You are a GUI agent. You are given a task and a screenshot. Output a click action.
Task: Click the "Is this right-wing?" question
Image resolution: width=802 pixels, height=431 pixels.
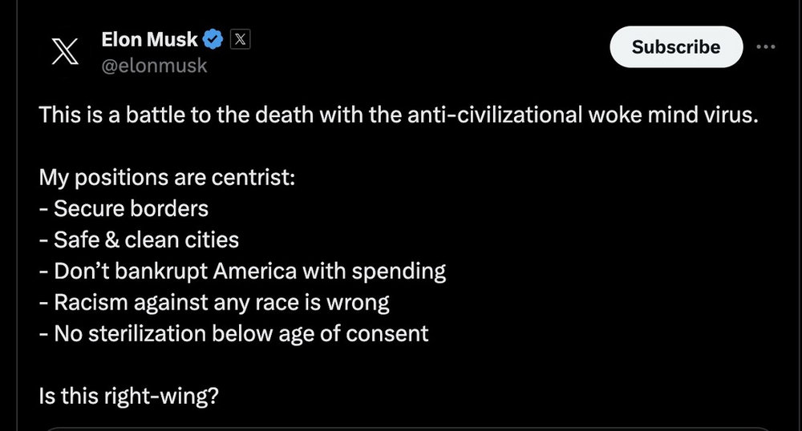[128, 396]
